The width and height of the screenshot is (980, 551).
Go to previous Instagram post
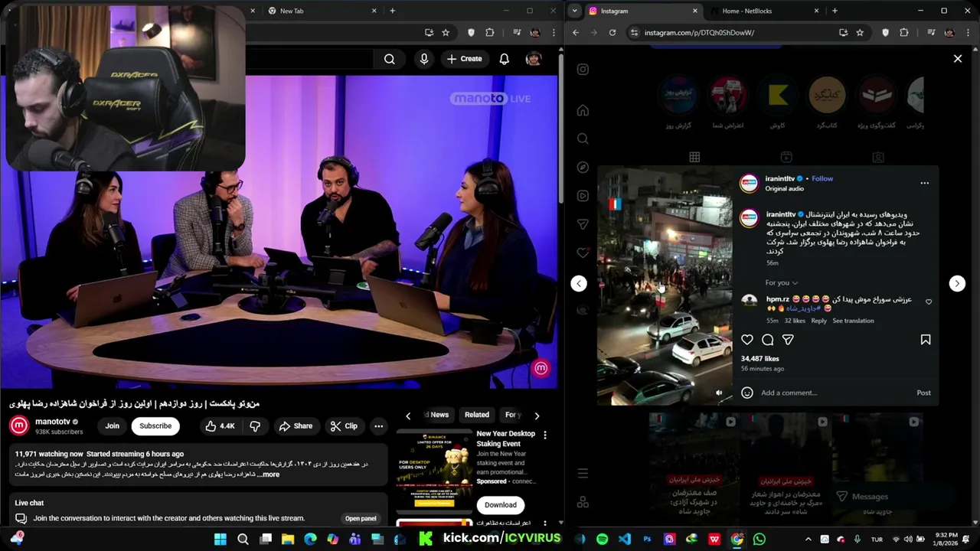coord(579,283)
